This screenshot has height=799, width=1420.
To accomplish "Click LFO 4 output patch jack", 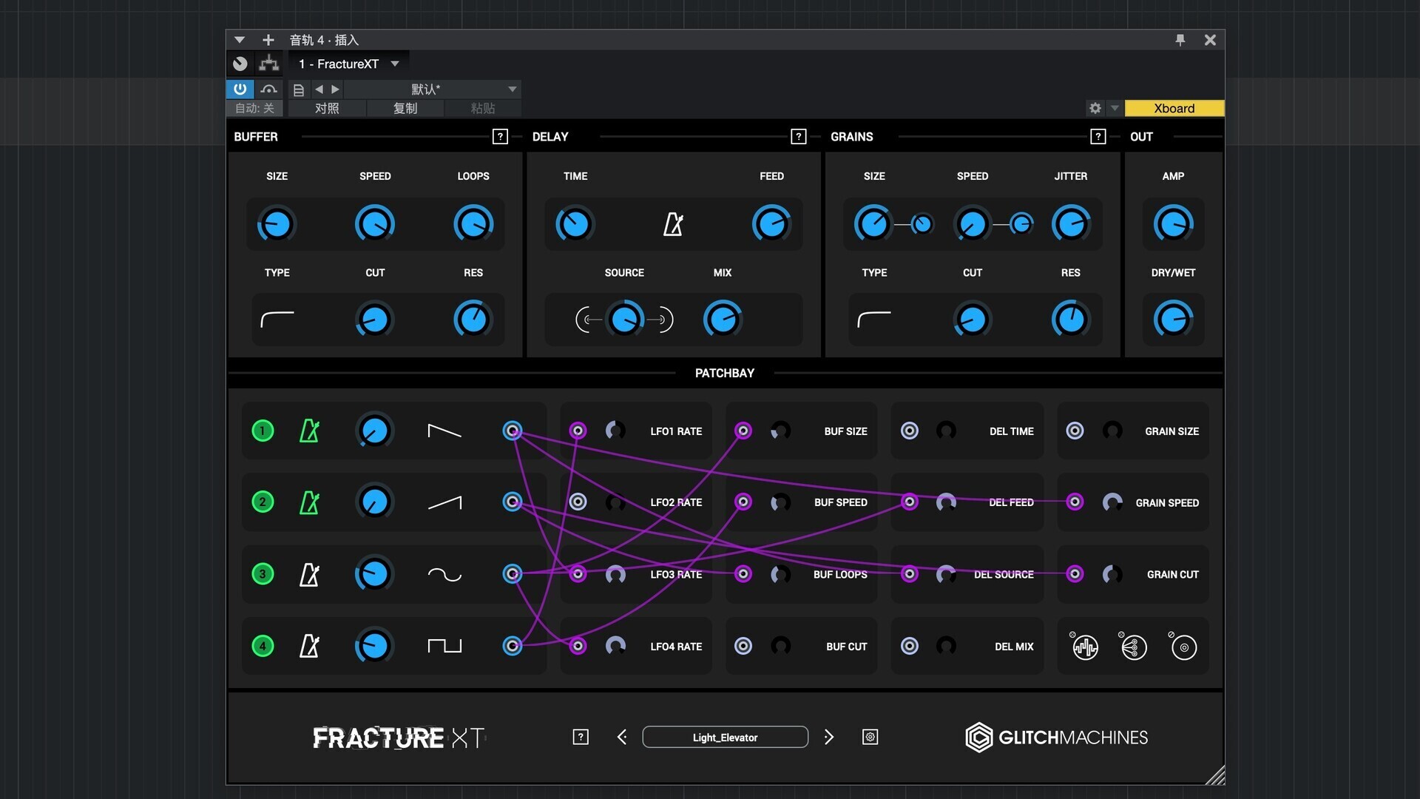I will pyautogui.click(x=512, y=646).
